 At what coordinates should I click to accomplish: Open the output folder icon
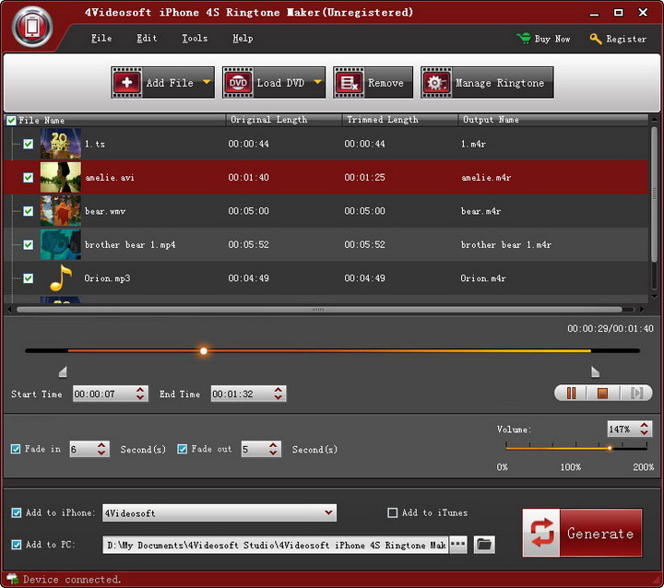pyautogui.click(x=484, y=545)
